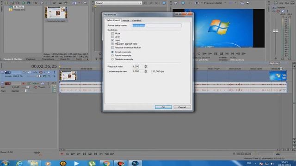Open the Video FX tab
The width and height of the screenshot is (296, 166).
(65, 59)
